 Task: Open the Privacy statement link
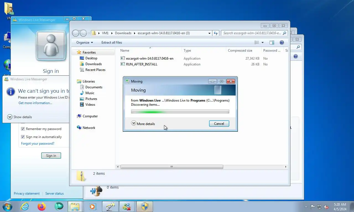27,194
